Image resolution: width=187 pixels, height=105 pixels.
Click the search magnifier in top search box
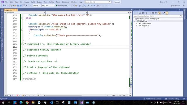pyautogui.click(x=109, y=2)
